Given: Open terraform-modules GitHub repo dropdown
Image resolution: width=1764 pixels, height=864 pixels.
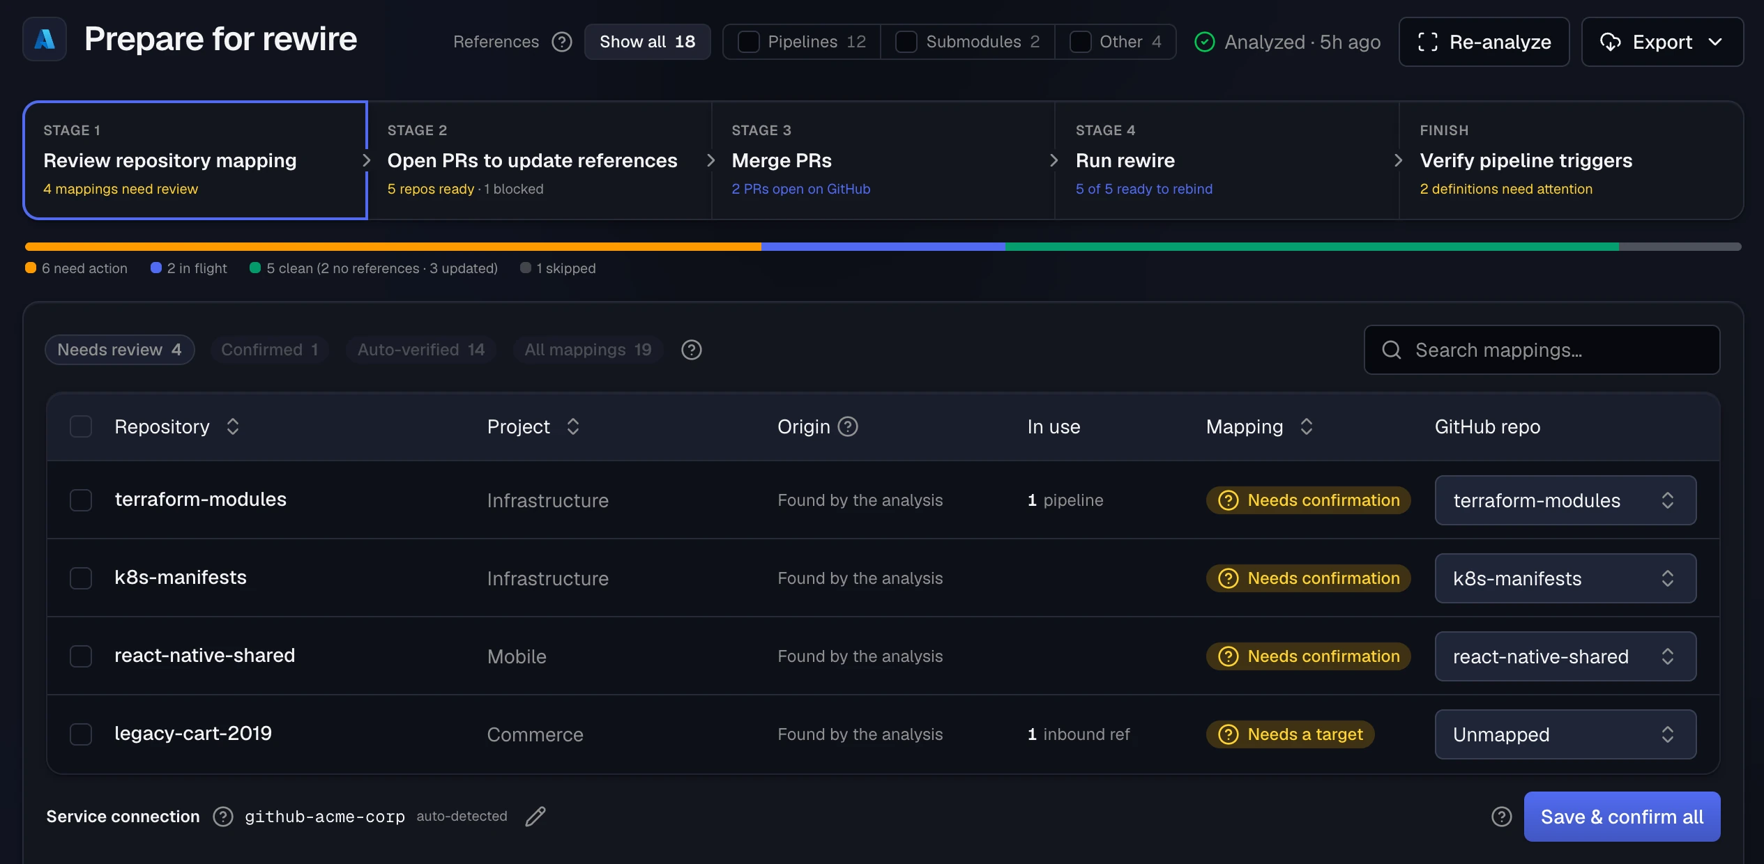Looking at the screenshot, I should [1565, 500].
